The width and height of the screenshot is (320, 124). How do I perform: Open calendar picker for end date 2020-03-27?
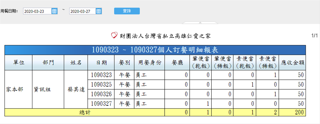[99, 11]
